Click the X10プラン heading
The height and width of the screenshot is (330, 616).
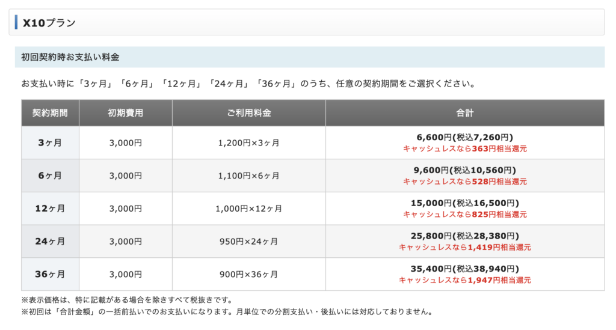49,23
